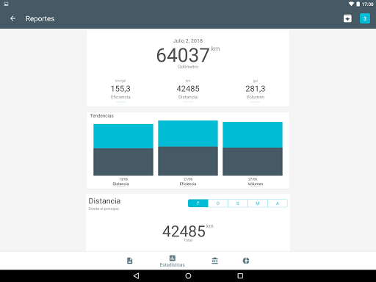Select Distancia label under trend chart

point(120,184)
